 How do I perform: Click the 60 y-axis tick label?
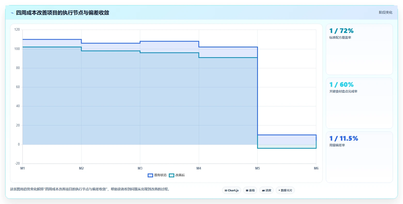18,87
